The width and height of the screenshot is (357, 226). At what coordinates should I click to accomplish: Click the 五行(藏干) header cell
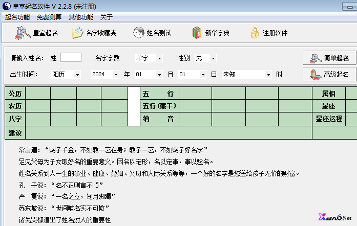point(159,106)
